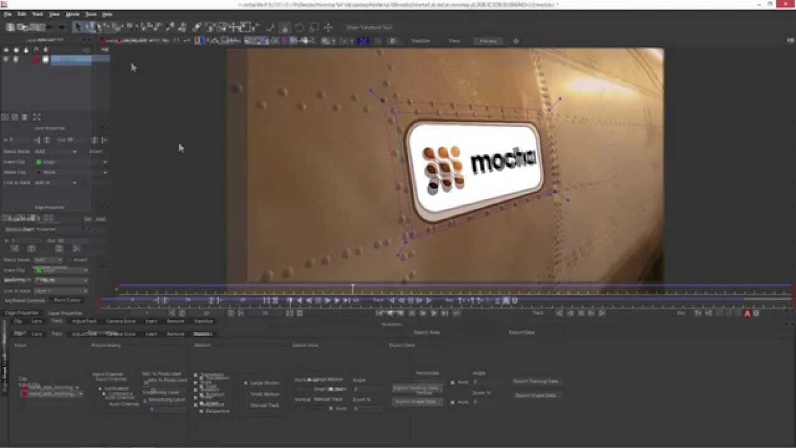Click the New Project toolbar icon

click(11, 27)
